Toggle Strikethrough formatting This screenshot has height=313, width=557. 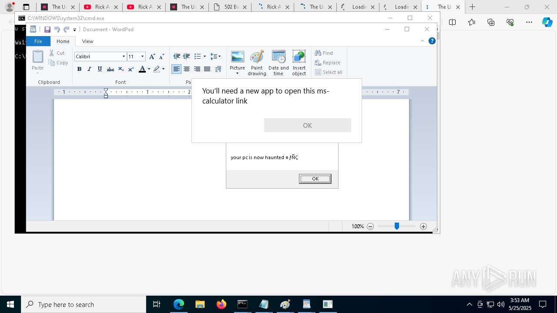click(x=111, y=69)
